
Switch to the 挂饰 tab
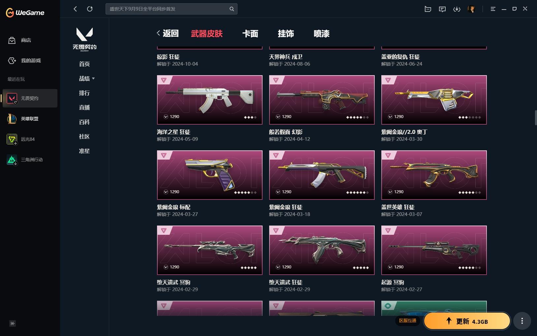[286, 34]
